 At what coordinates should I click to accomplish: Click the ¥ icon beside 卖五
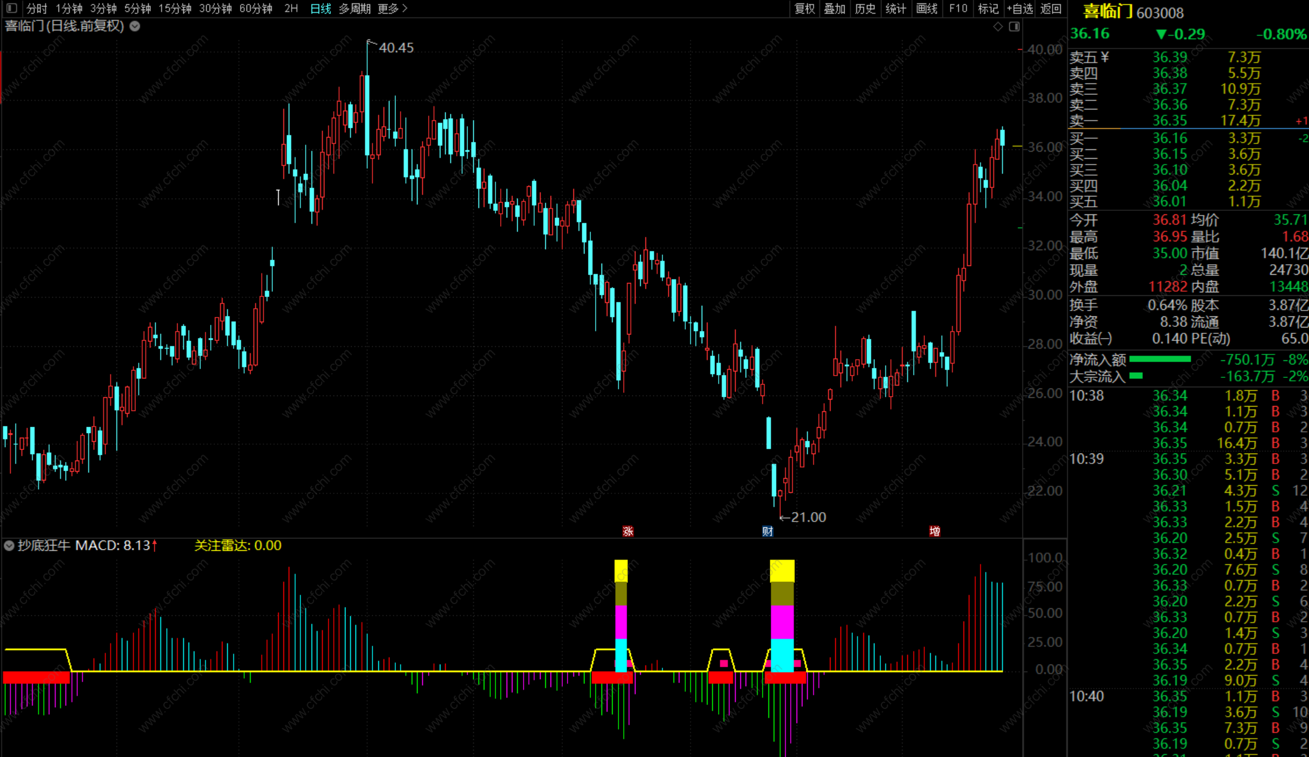tap(1105, 57)
